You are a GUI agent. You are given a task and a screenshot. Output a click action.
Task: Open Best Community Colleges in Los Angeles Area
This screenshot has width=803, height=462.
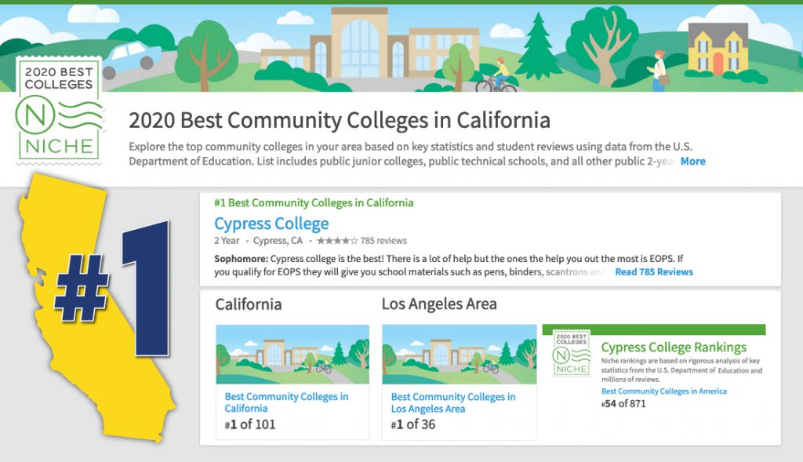(x=453, y=402)
